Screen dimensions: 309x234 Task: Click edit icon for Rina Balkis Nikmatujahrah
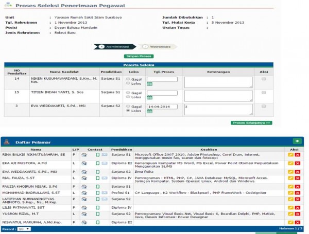coord(291,154)
